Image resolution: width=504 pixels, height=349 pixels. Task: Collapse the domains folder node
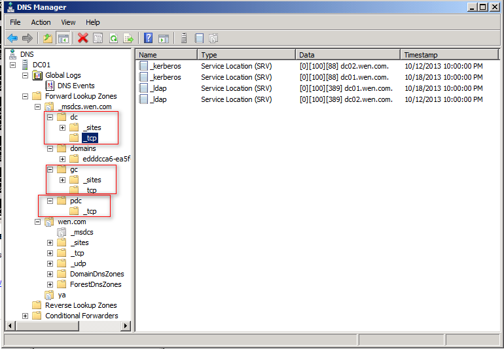(x=50, y=148)
